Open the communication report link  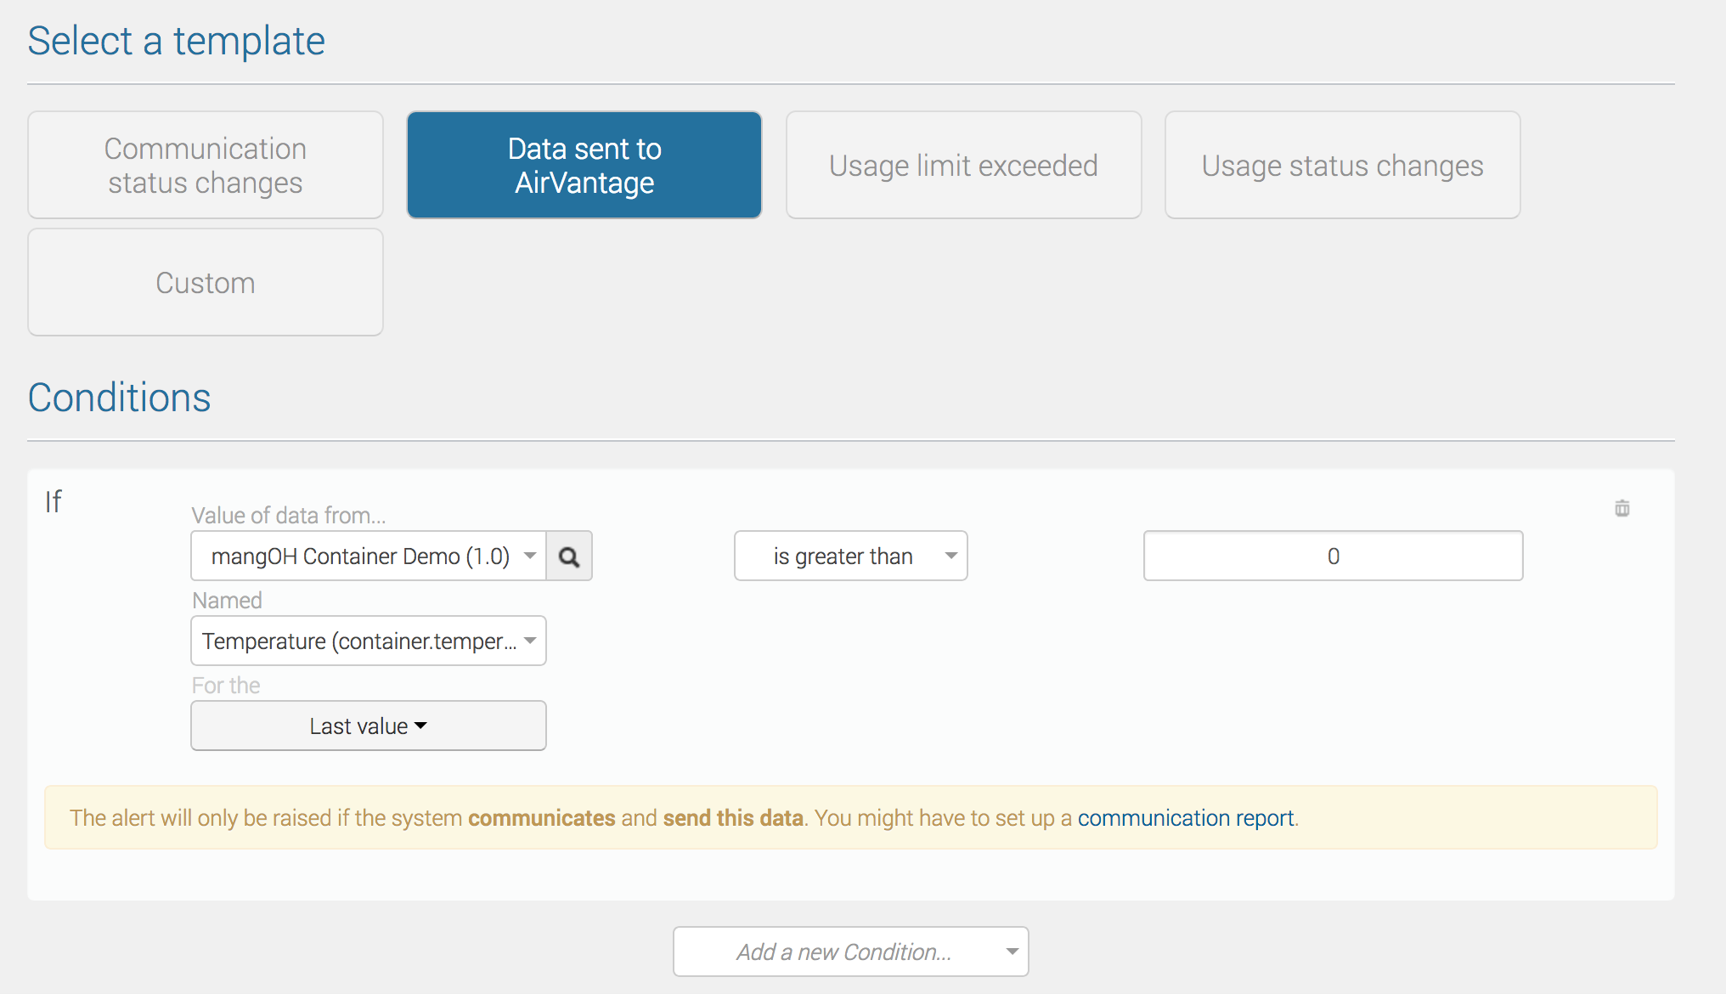point(1186,818)
